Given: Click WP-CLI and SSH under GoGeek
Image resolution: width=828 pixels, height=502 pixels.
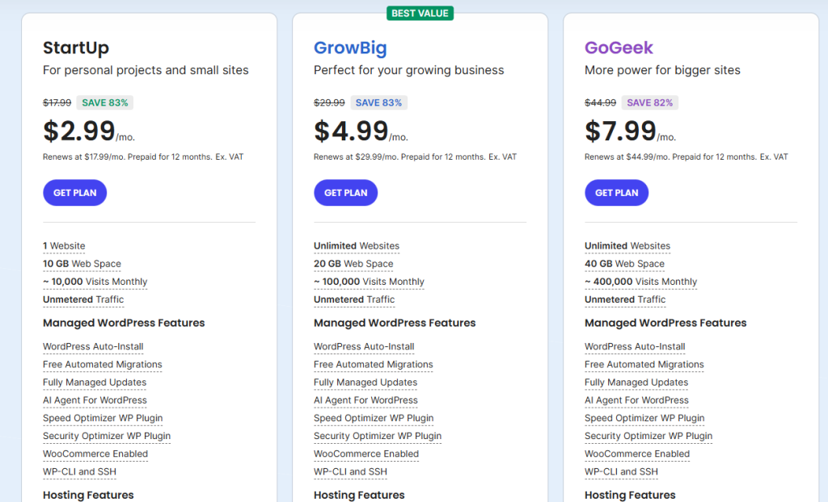Looking at the screenshot, I should pyautogui.click(x=621, y=471).
